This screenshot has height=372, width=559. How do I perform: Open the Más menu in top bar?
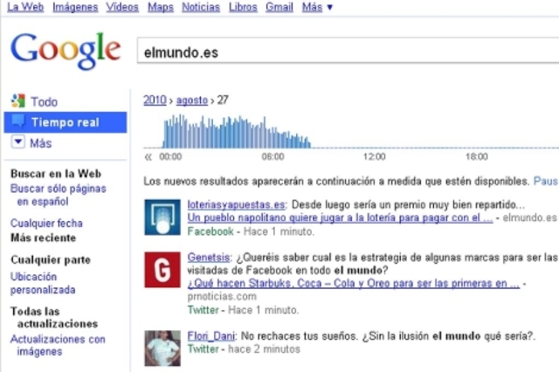317,7
